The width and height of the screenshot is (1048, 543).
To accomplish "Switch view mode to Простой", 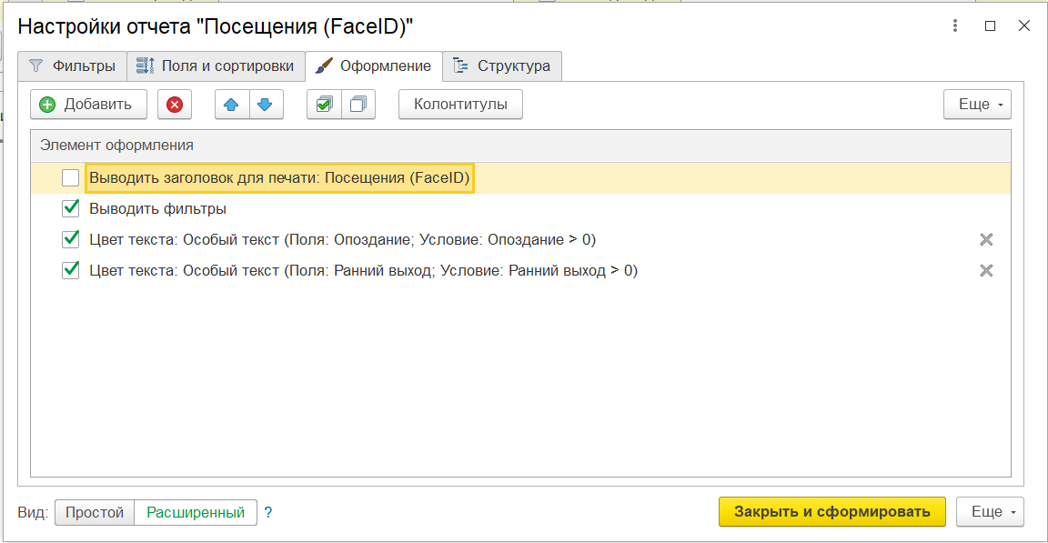I will click(x=95, y=512).
